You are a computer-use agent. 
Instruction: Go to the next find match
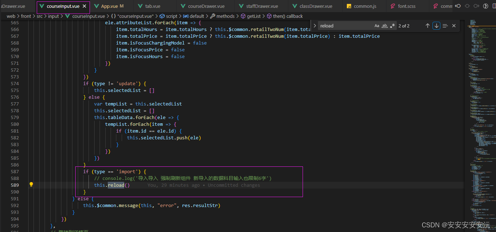pos(436,26)
